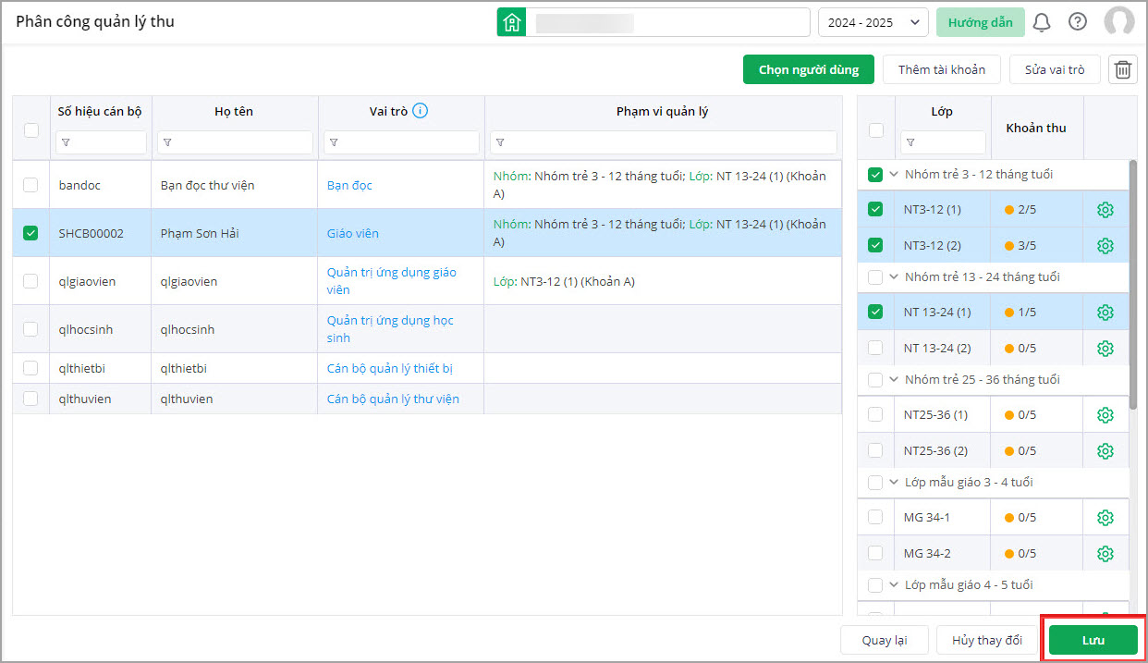1148x663 pixels.
Task: Click the Giáo viên role link
Action: pos(352,234)
